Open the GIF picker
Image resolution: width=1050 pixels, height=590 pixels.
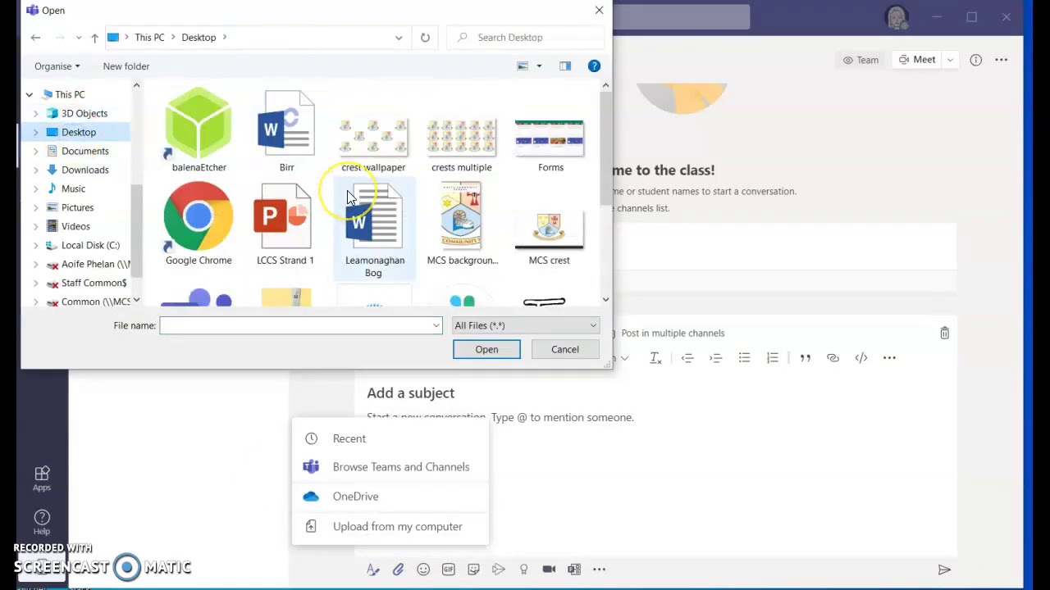(448, 570)
